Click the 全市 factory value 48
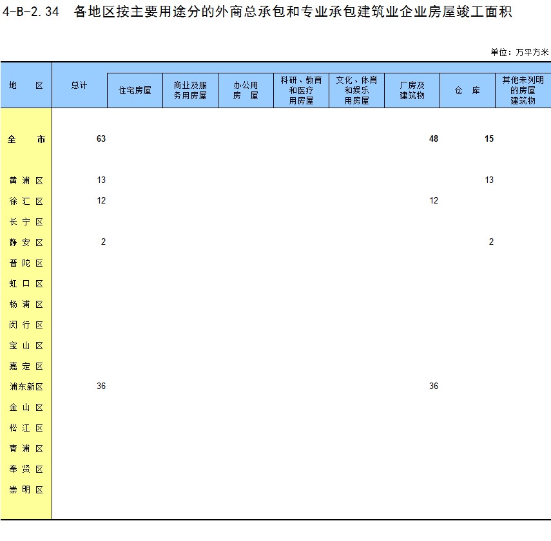 [x=433, y=139]
